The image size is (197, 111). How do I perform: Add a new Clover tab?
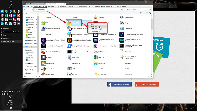pyautogui.click(x=68, y=4)
